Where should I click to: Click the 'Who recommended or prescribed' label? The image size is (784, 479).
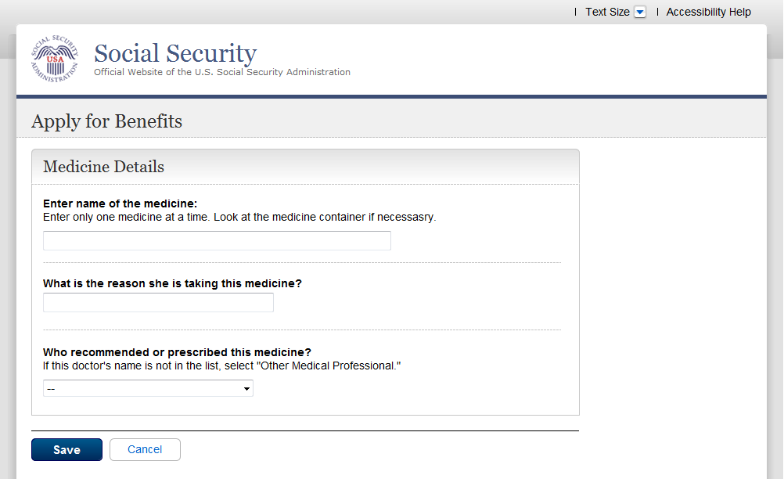point(177,352)
